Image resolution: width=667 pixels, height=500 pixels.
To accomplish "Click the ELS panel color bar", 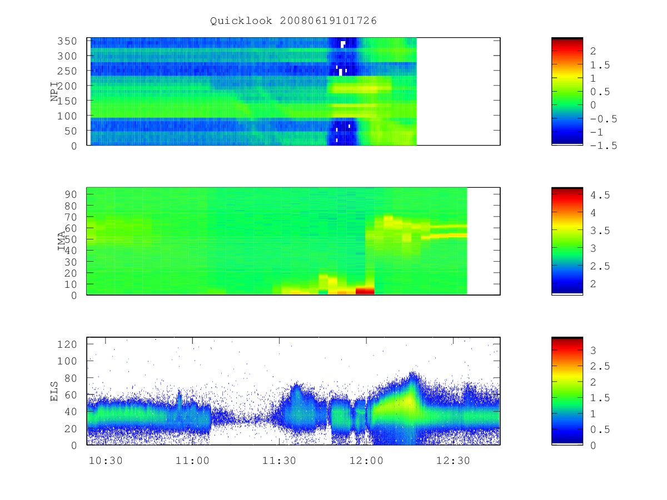I will click(x=567, y=391).
